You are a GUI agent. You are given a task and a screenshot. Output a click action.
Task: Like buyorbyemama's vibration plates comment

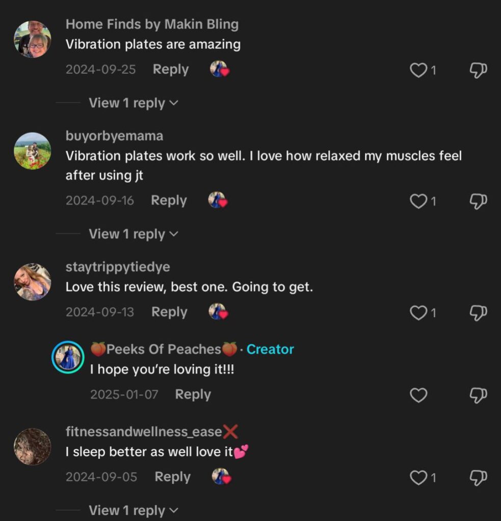click(x=418, y=201)
